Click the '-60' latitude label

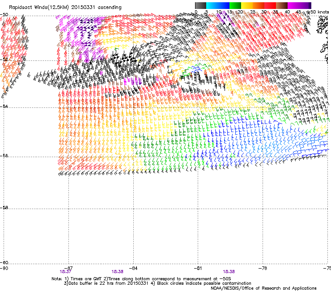point(4,262)
